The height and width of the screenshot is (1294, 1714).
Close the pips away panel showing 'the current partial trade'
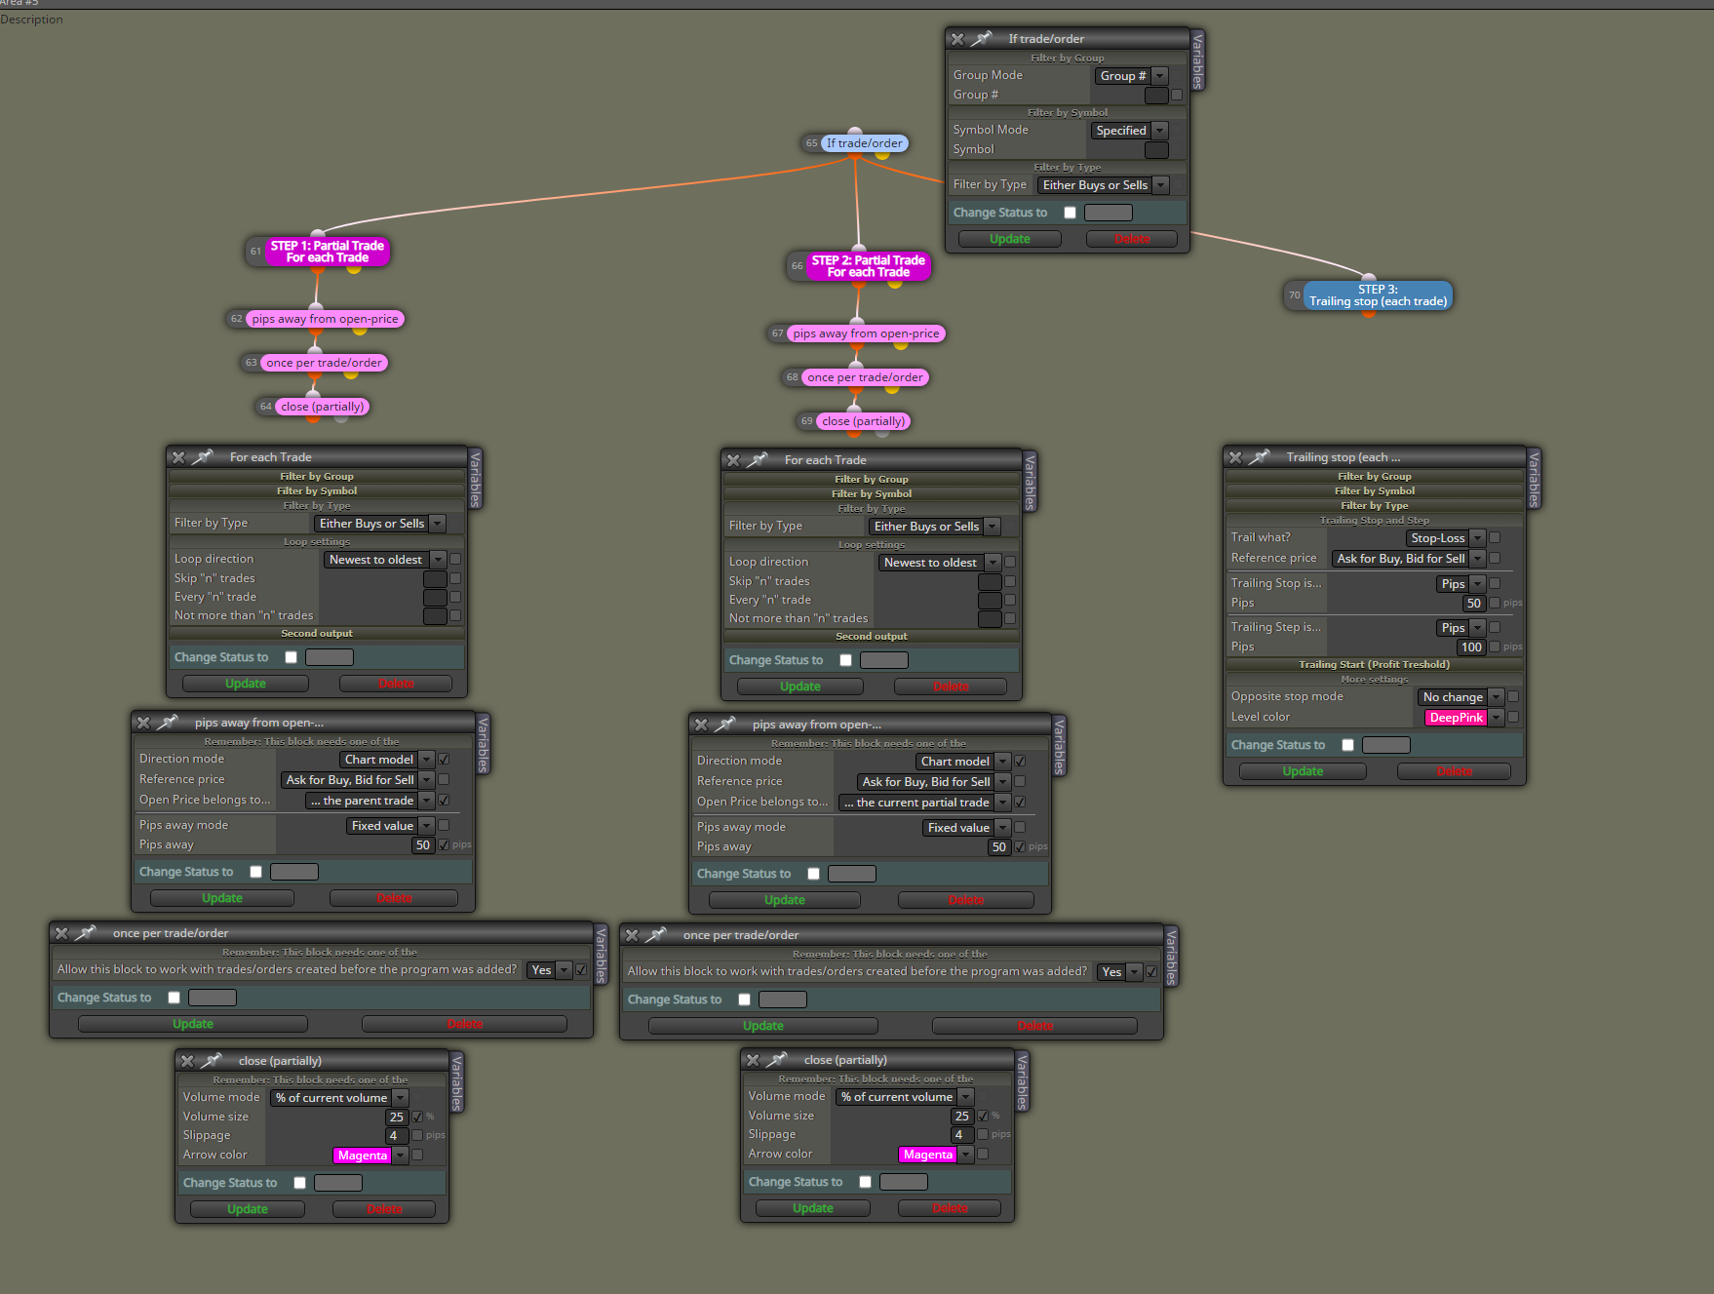click(701, 725)
